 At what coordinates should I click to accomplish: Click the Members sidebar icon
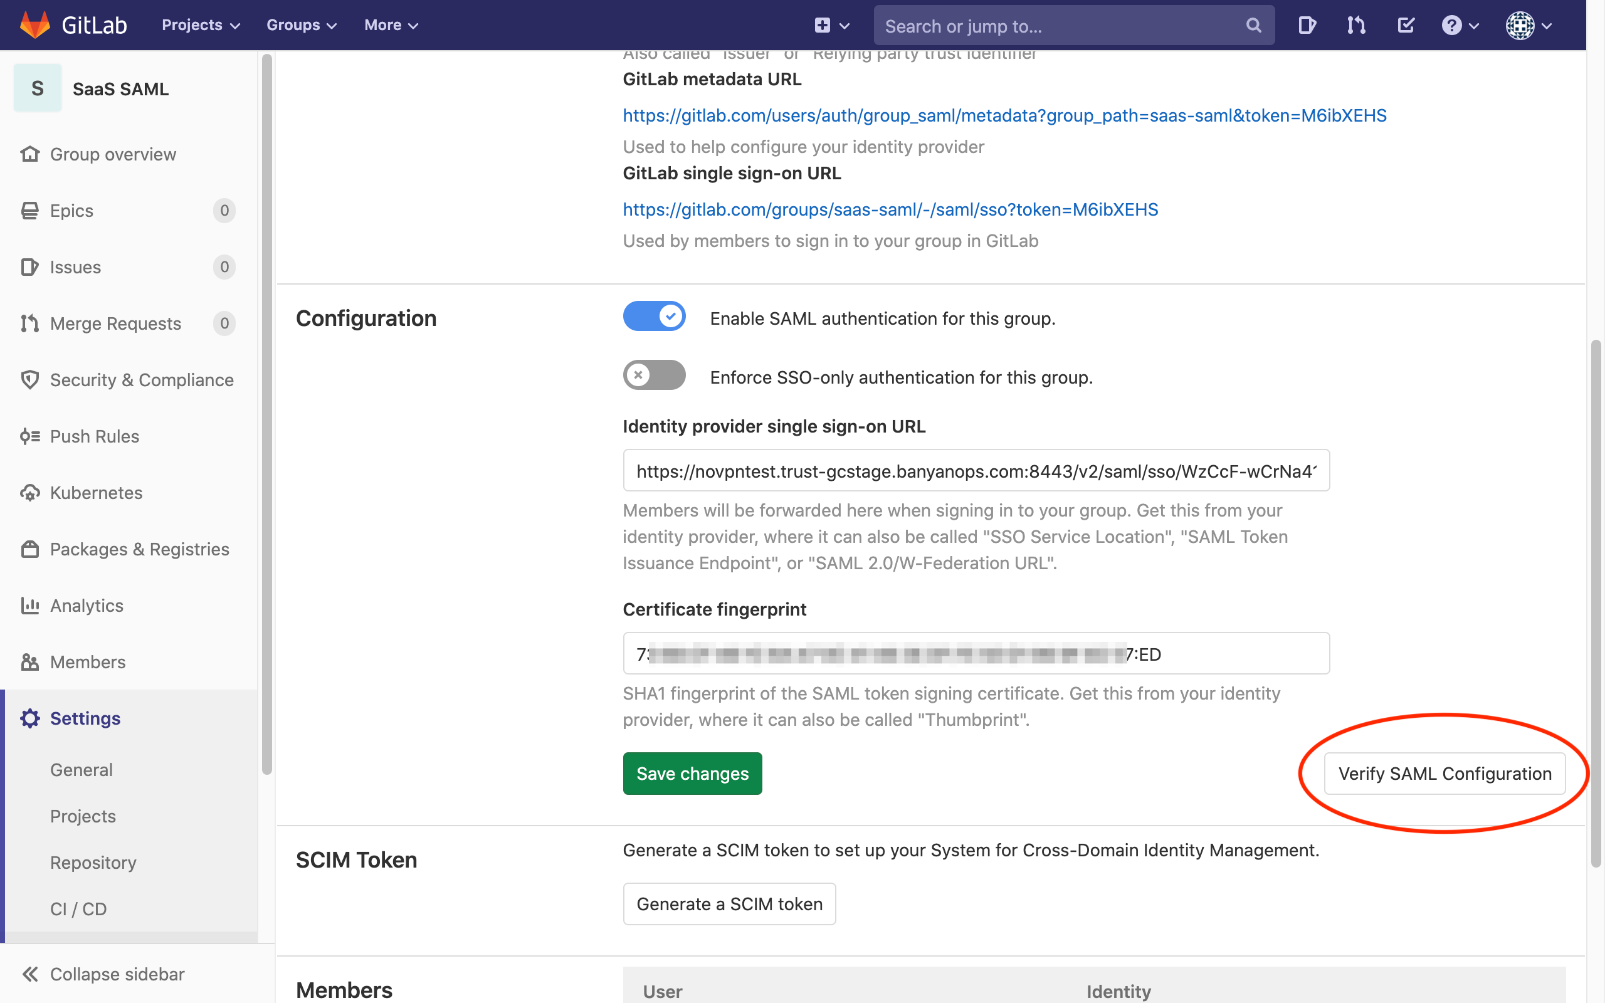30,661
